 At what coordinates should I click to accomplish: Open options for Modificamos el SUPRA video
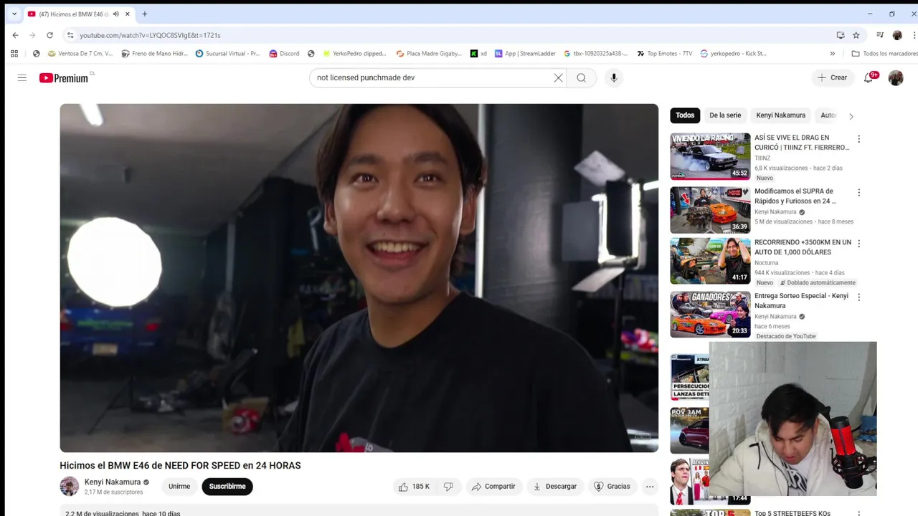pos(858,193)
